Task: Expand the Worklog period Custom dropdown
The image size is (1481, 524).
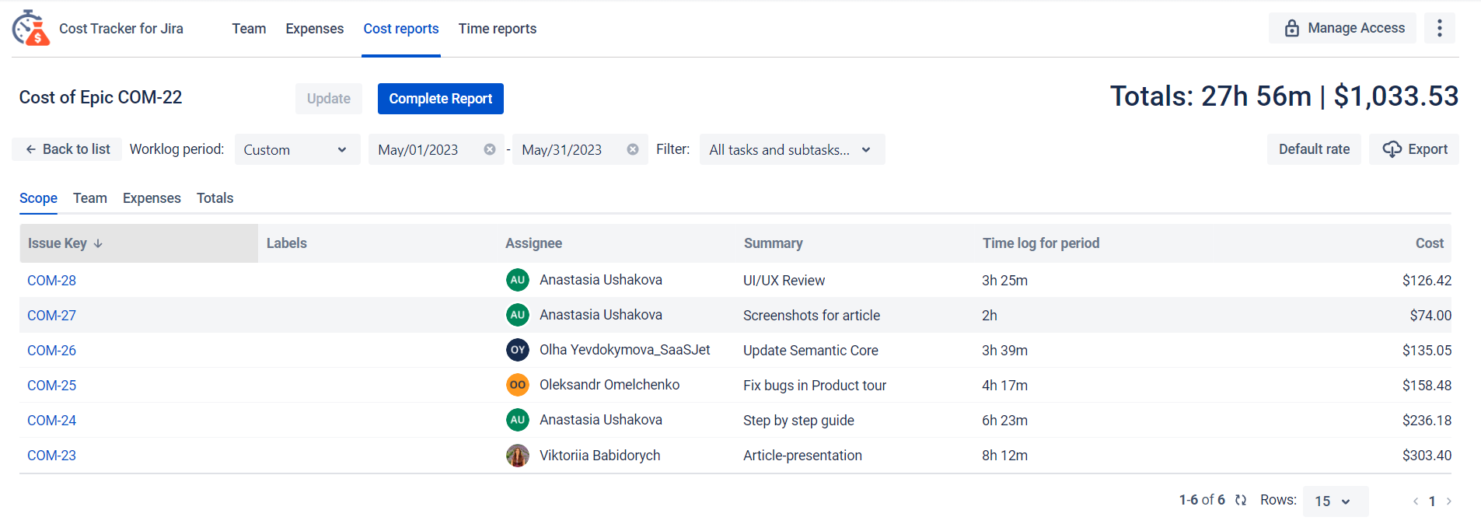Action: [296, 149]
